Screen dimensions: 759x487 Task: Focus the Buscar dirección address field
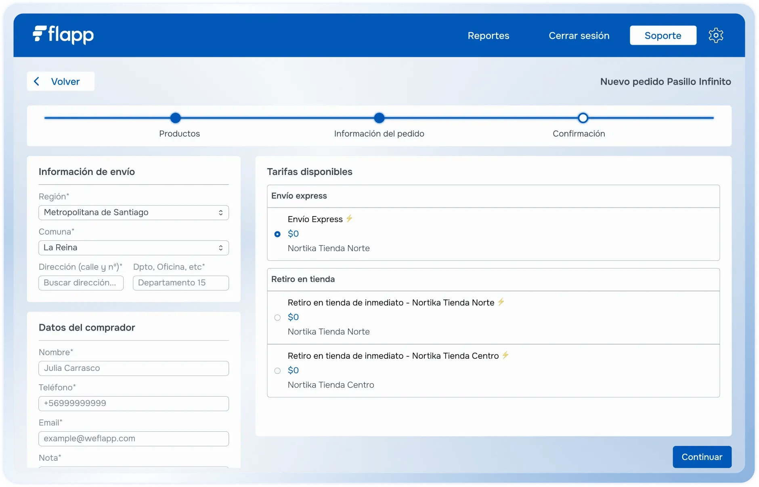click(81, 283)
